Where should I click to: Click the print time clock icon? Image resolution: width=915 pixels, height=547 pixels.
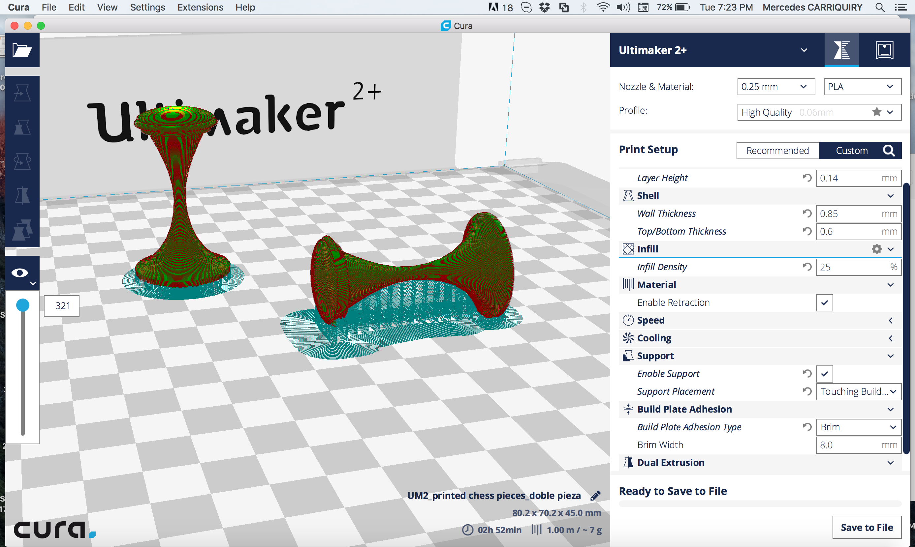click(467, 530)
